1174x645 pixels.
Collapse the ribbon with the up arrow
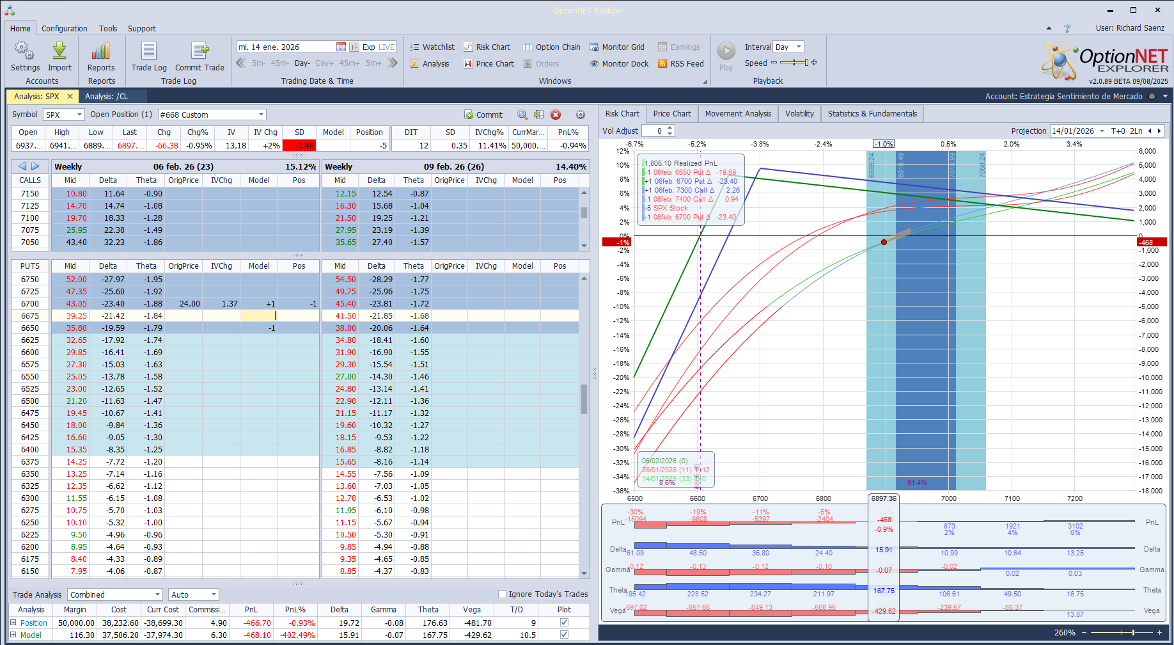(x=1049, y=28)
